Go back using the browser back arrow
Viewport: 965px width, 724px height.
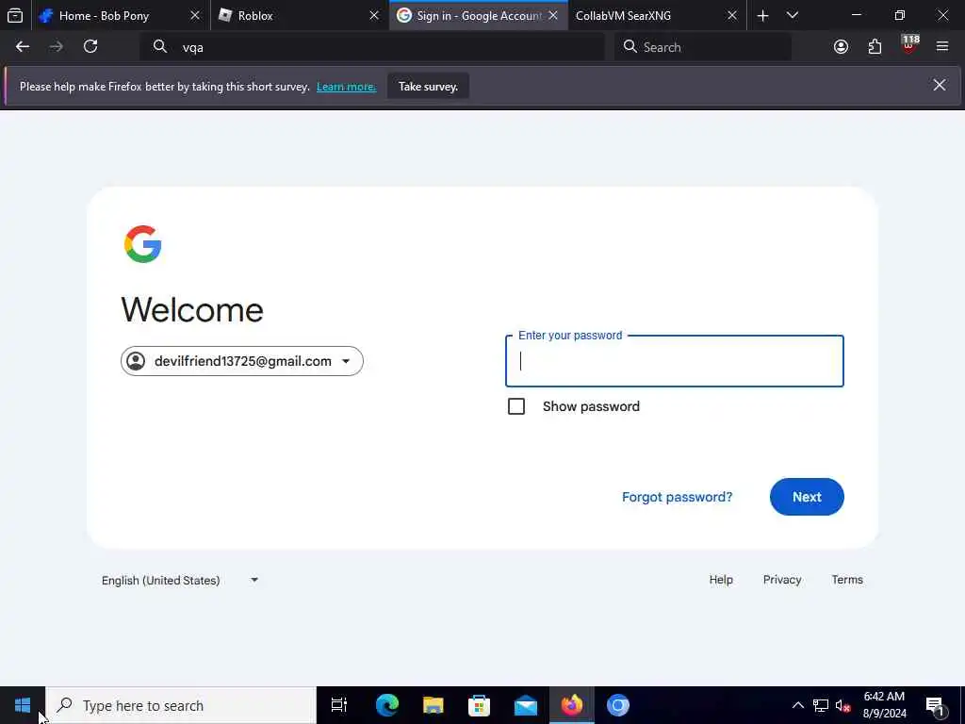tap(23, 47)
